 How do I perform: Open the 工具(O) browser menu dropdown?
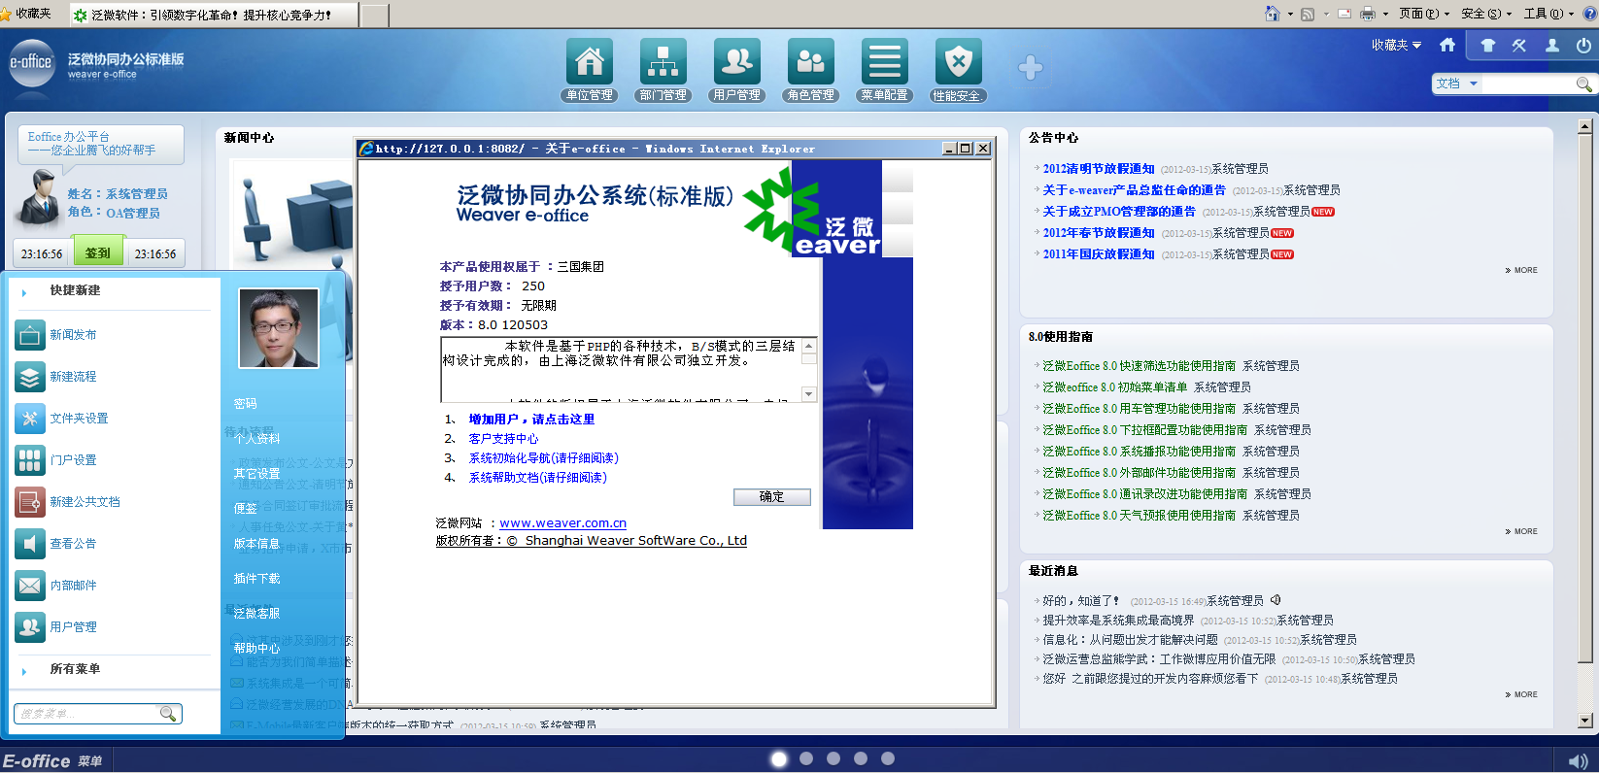(1549, 14)
